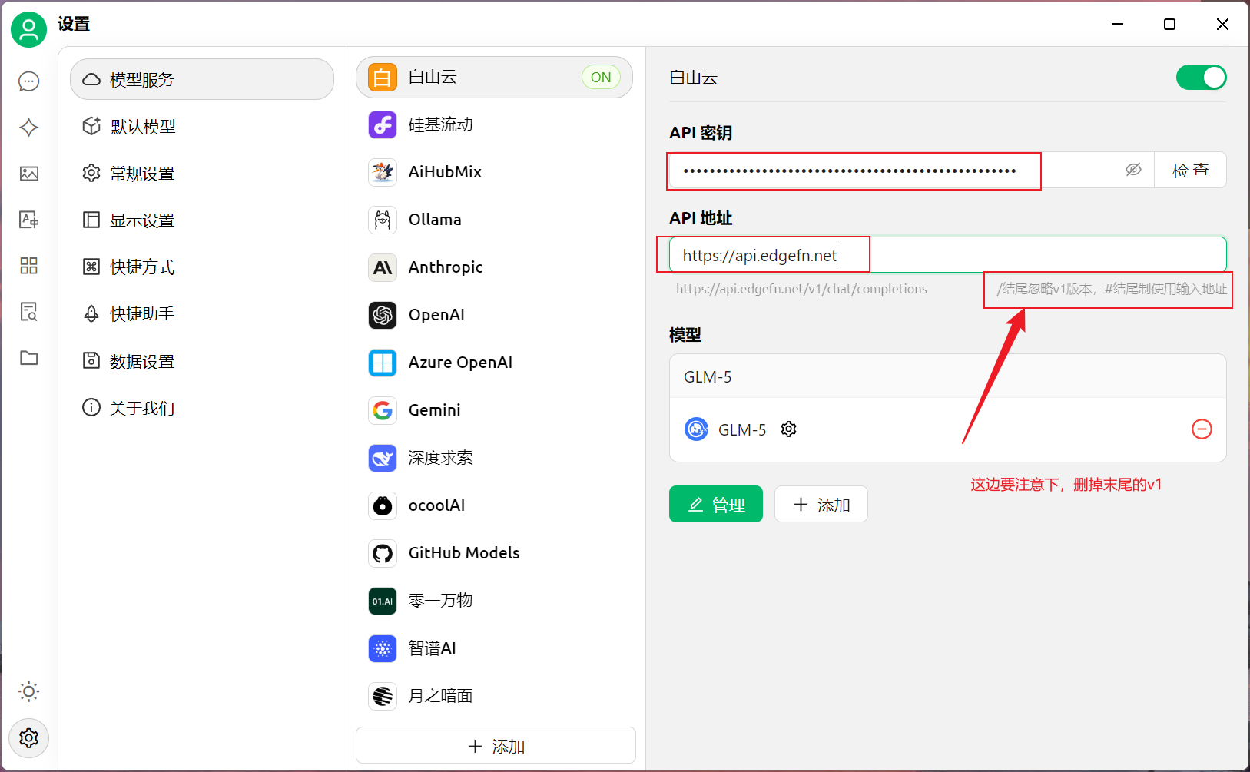Select the Gemini provider
This screenshot has width=1250, height=772.
(494, 410)
